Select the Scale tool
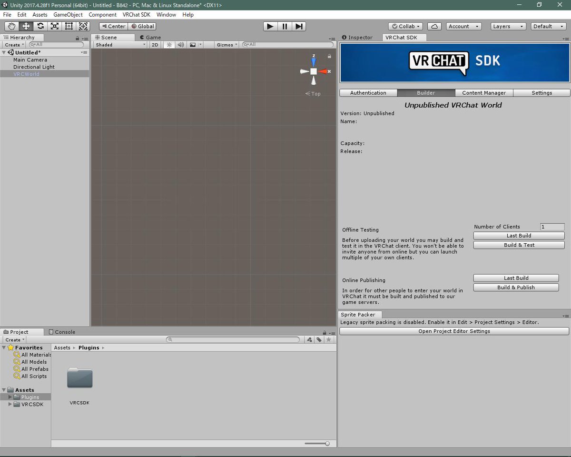This screenshot has height=457, width=571. click(x=55, y=26)
